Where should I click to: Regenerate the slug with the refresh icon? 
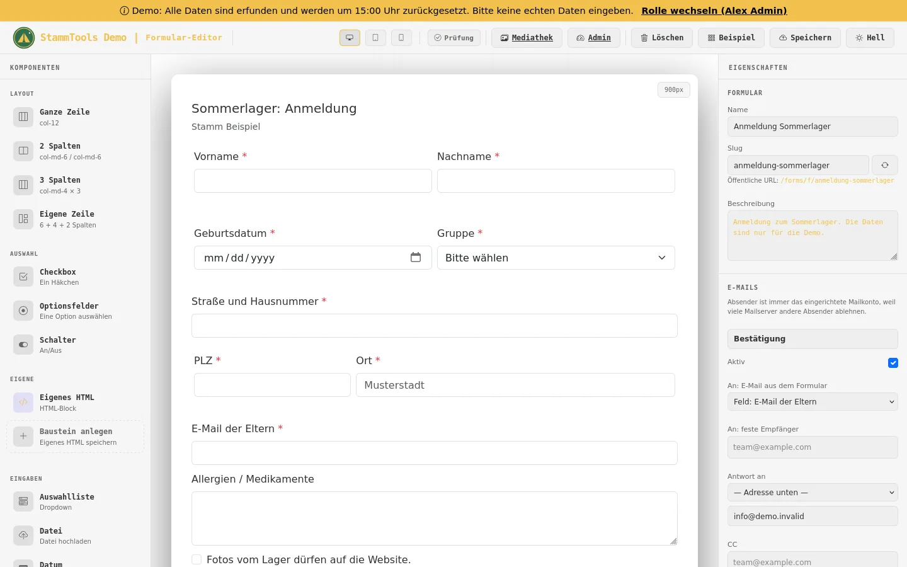(885, 165)
